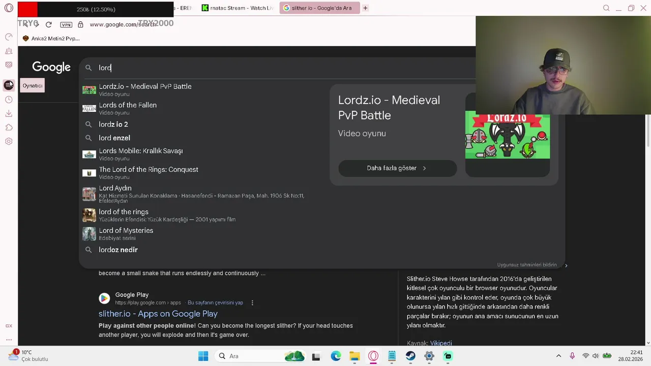The height and width of the screenshot is (366, 651).
Task: Click Bu sayfanın çevirisini yap link
Action: click(x=215, y=302)
